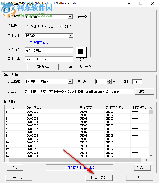Screen dimensions: 159x183
Task: Click the horizontal scrollbar right arrow
Action: coord(146,160)
